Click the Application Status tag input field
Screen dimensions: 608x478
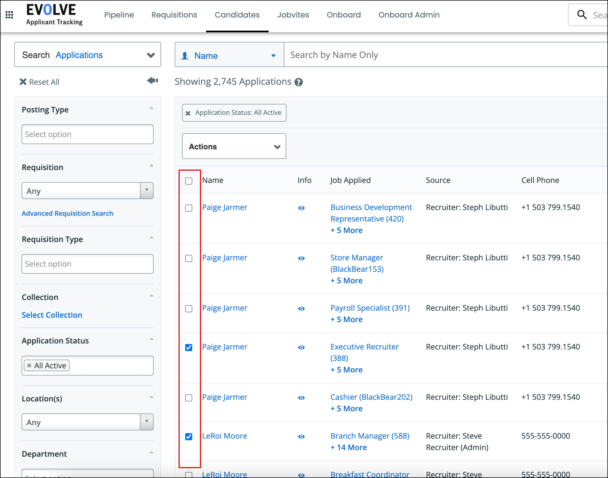(87, 366)
